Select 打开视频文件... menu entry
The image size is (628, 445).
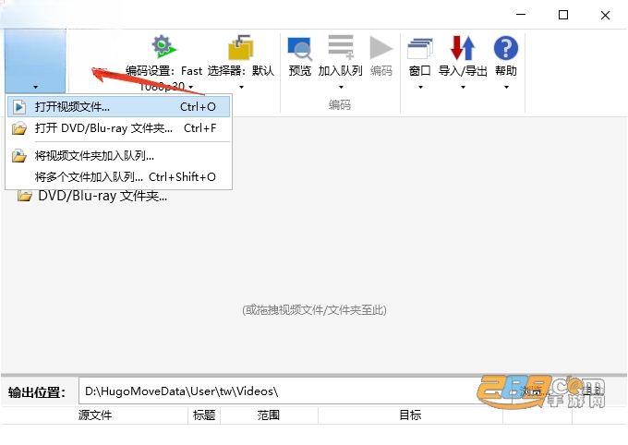118,106
